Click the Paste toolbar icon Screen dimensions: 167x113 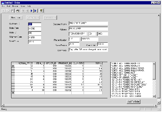(x=12, y=11)
